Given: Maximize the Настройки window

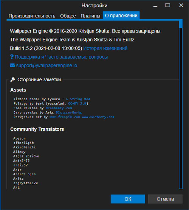Looking at the screenshot, I should coord(167,5).
